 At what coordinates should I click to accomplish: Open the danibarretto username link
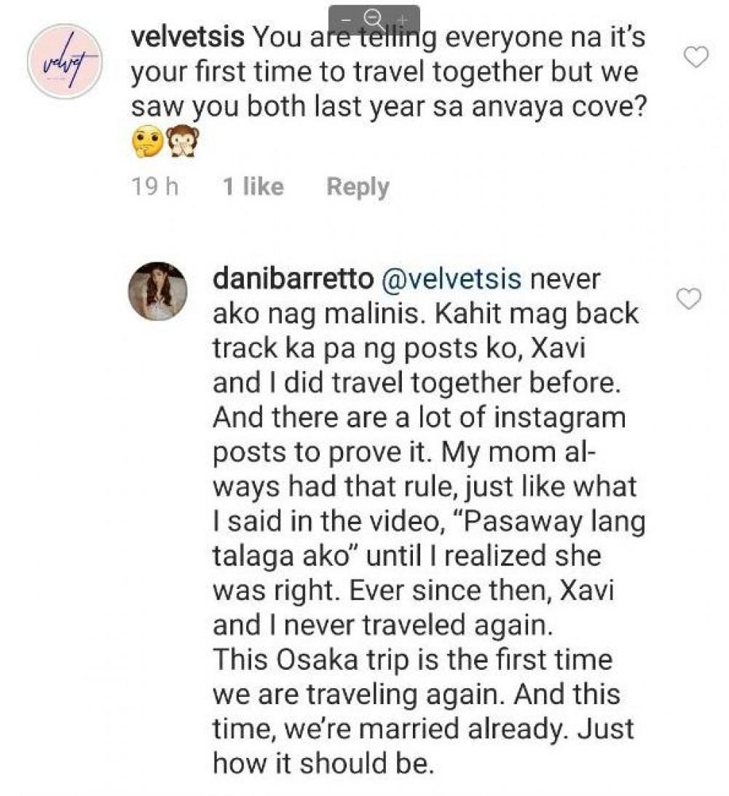coord(288,281)
